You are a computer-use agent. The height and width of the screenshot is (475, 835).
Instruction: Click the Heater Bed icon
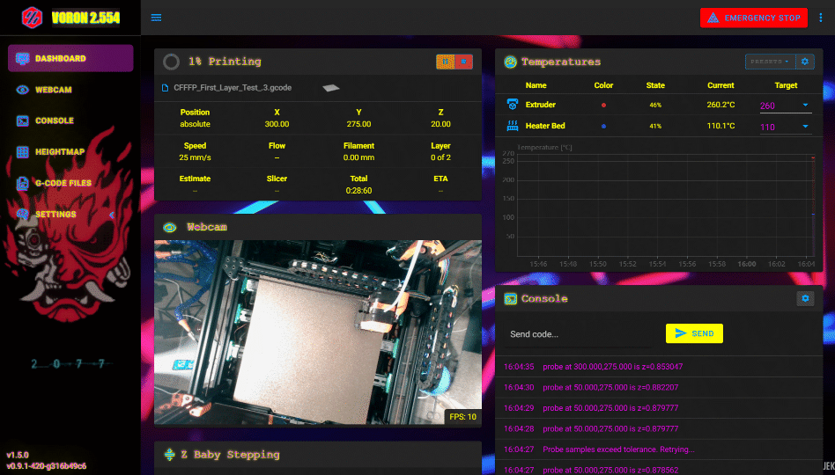point(512,126)
